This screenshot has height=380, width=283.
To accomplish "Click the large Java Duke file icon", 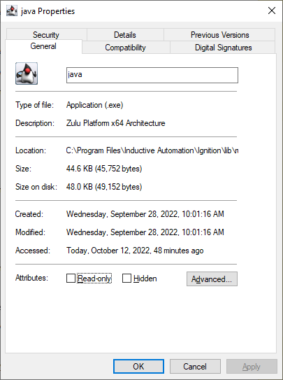I will pyautogui.click(x=27, y=73).
